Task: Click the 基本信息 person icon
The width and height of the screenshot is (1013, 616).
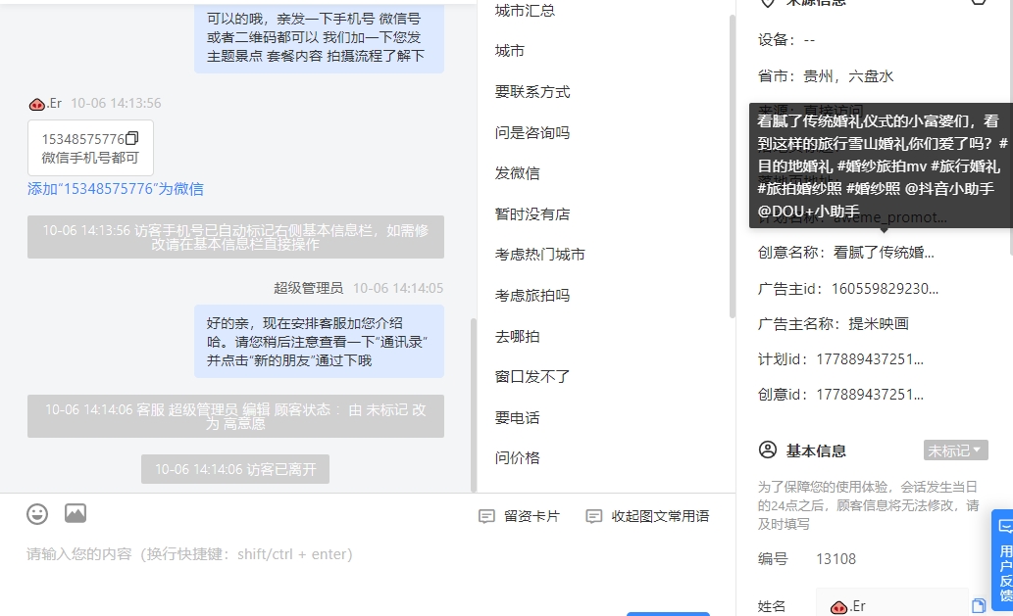Action: 768,450
